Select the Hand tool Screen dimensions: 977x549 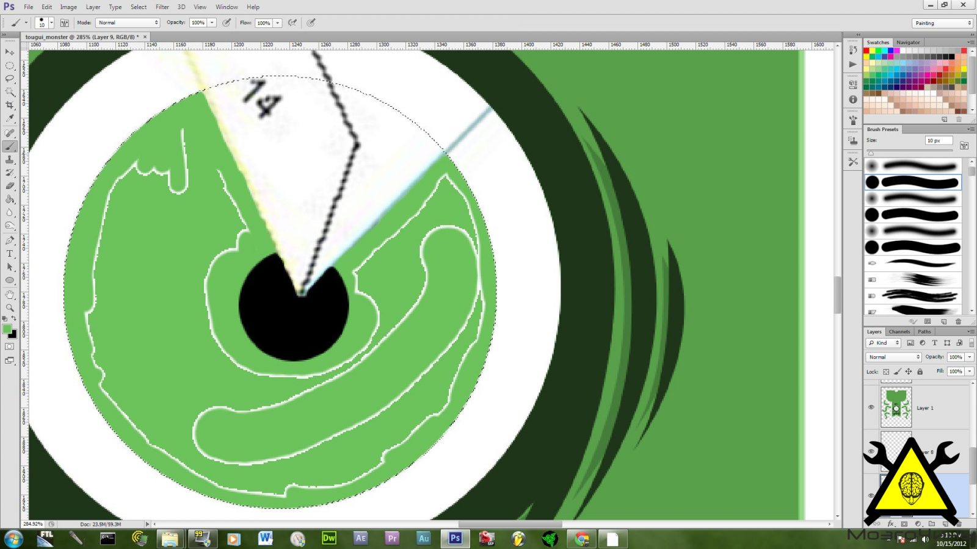[10, 295]
